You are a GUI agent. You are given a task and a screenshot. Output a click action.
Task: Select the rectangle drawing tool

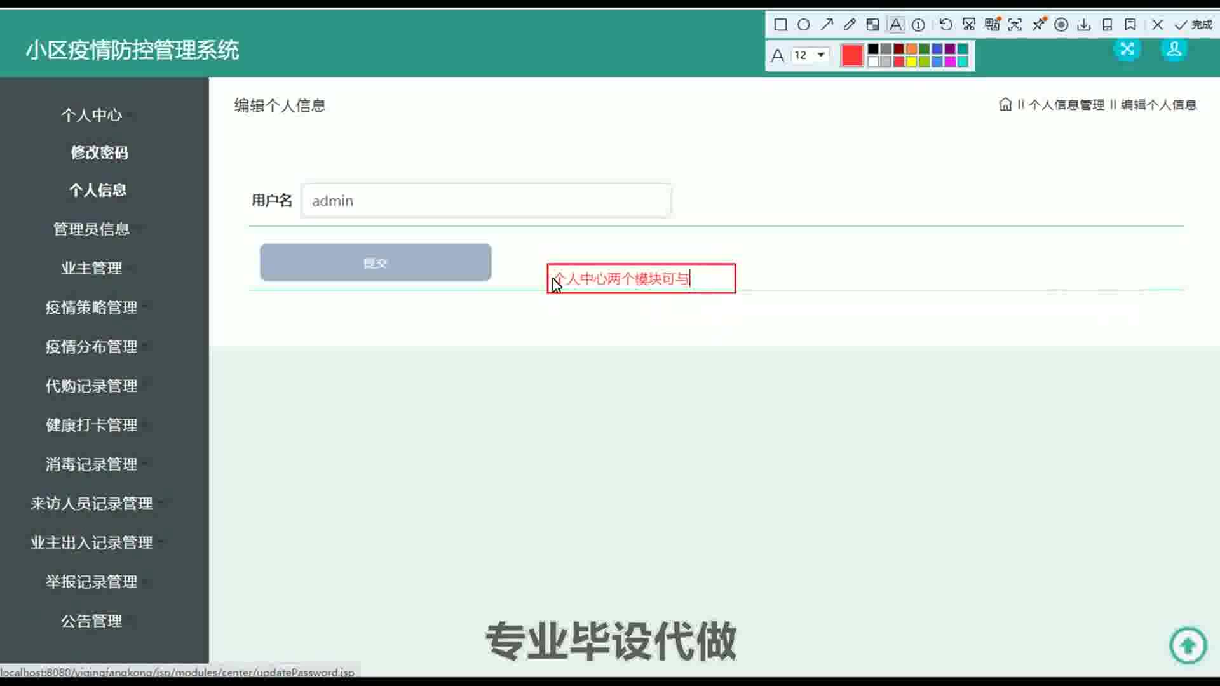pyautogui.click(x=780, y=25)
